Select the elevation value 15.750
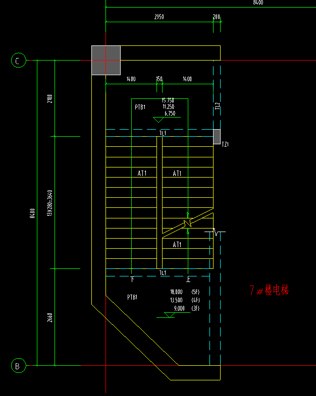This screenshot has height=396, width=316. click(168, 100)
